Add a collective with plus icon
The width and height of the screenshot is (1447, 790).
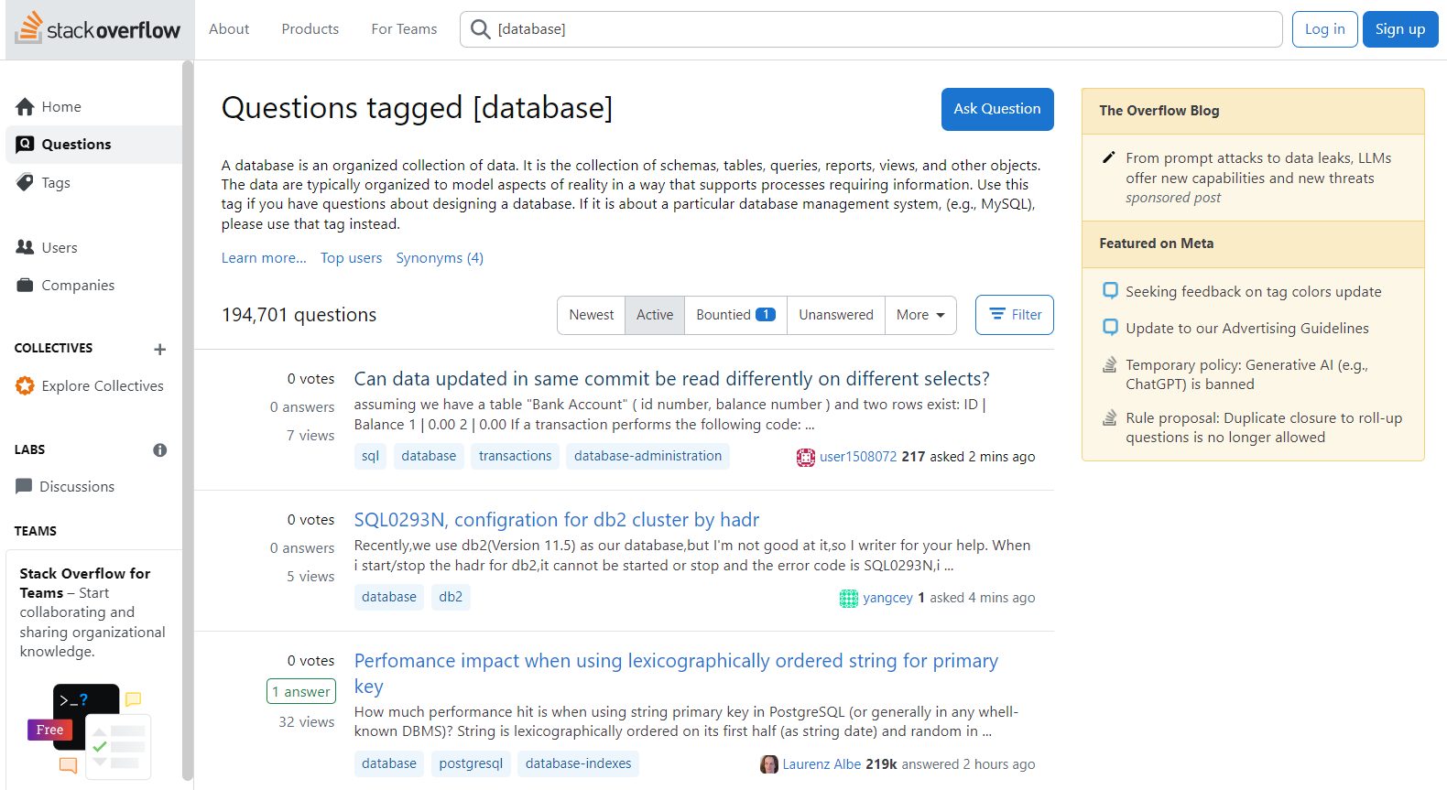tap(160, 349)
